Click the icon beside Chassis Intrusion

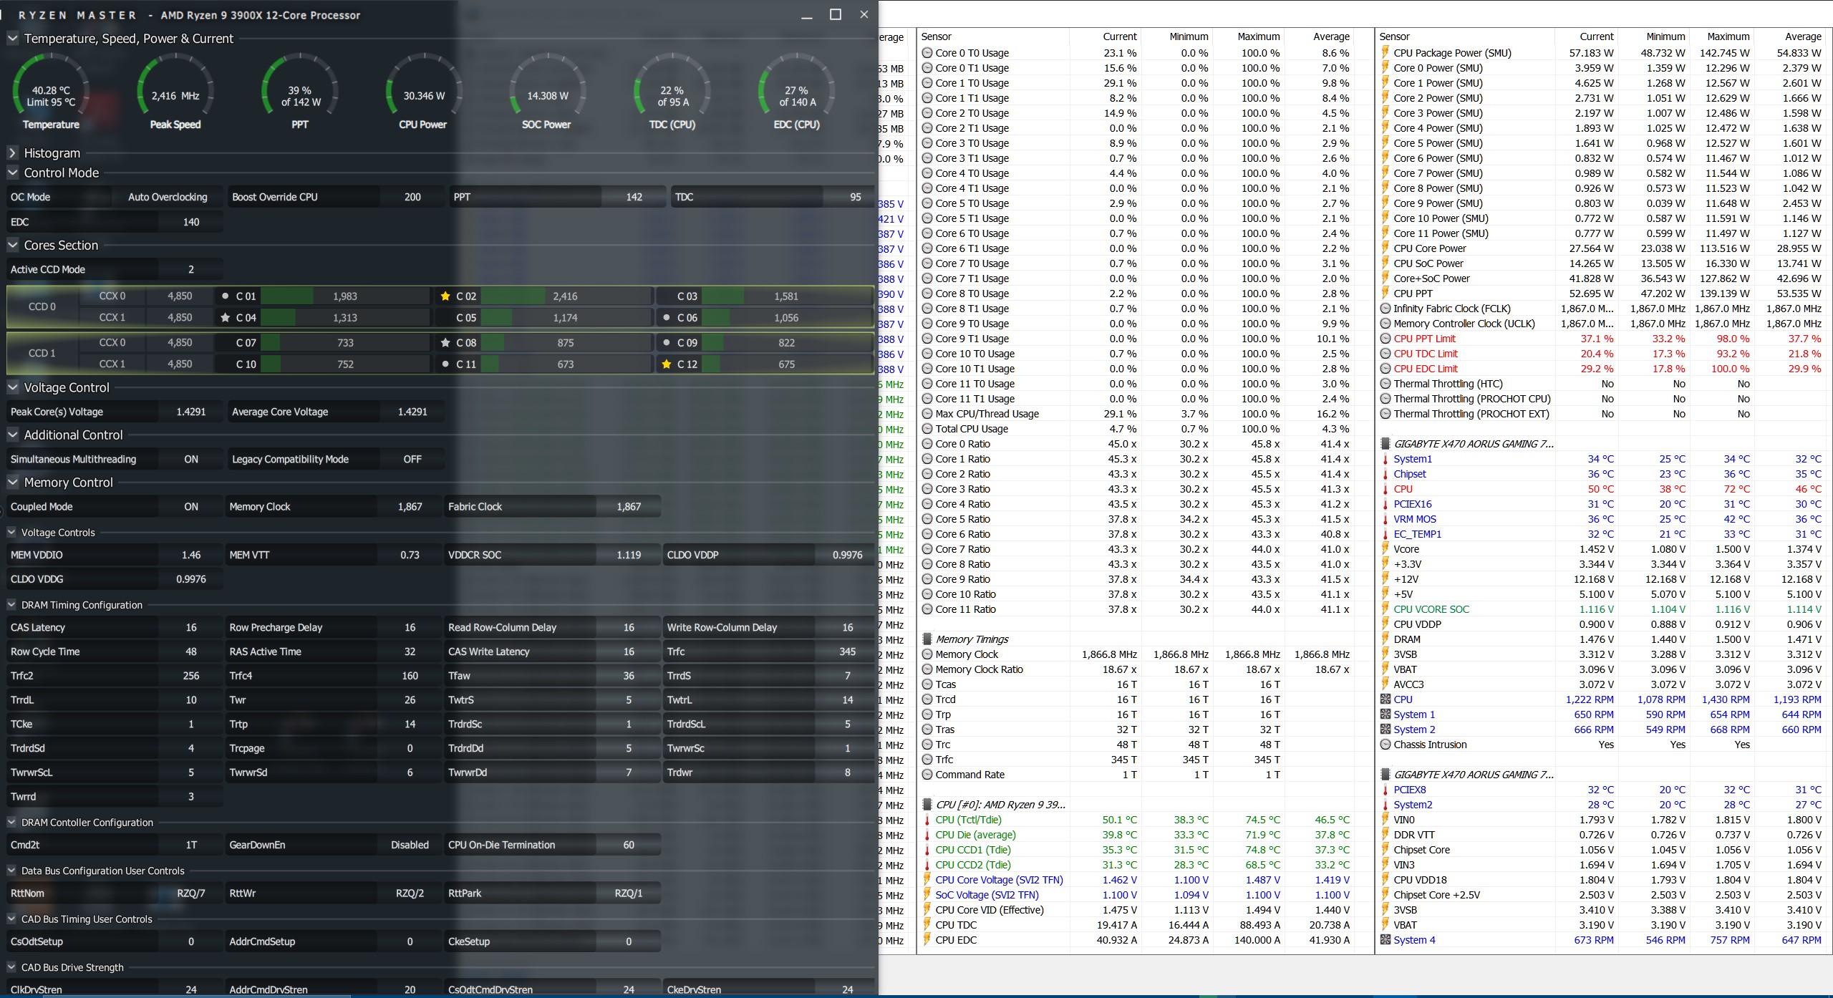coord(1385,745)
